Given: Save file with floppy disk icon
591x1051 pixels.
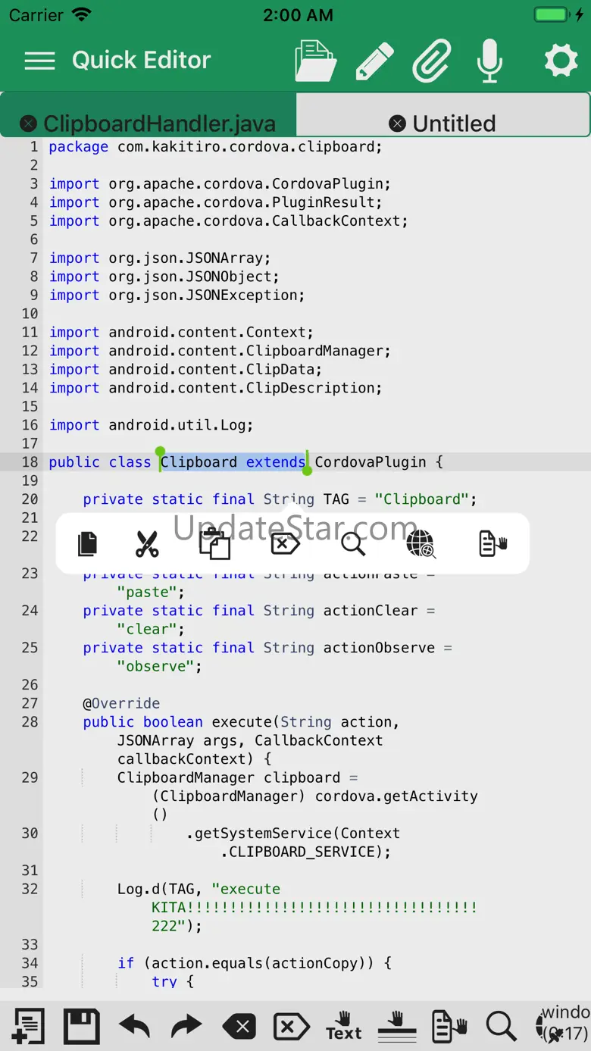Looking at the screenshot, I should click(x=81, y=1027).
